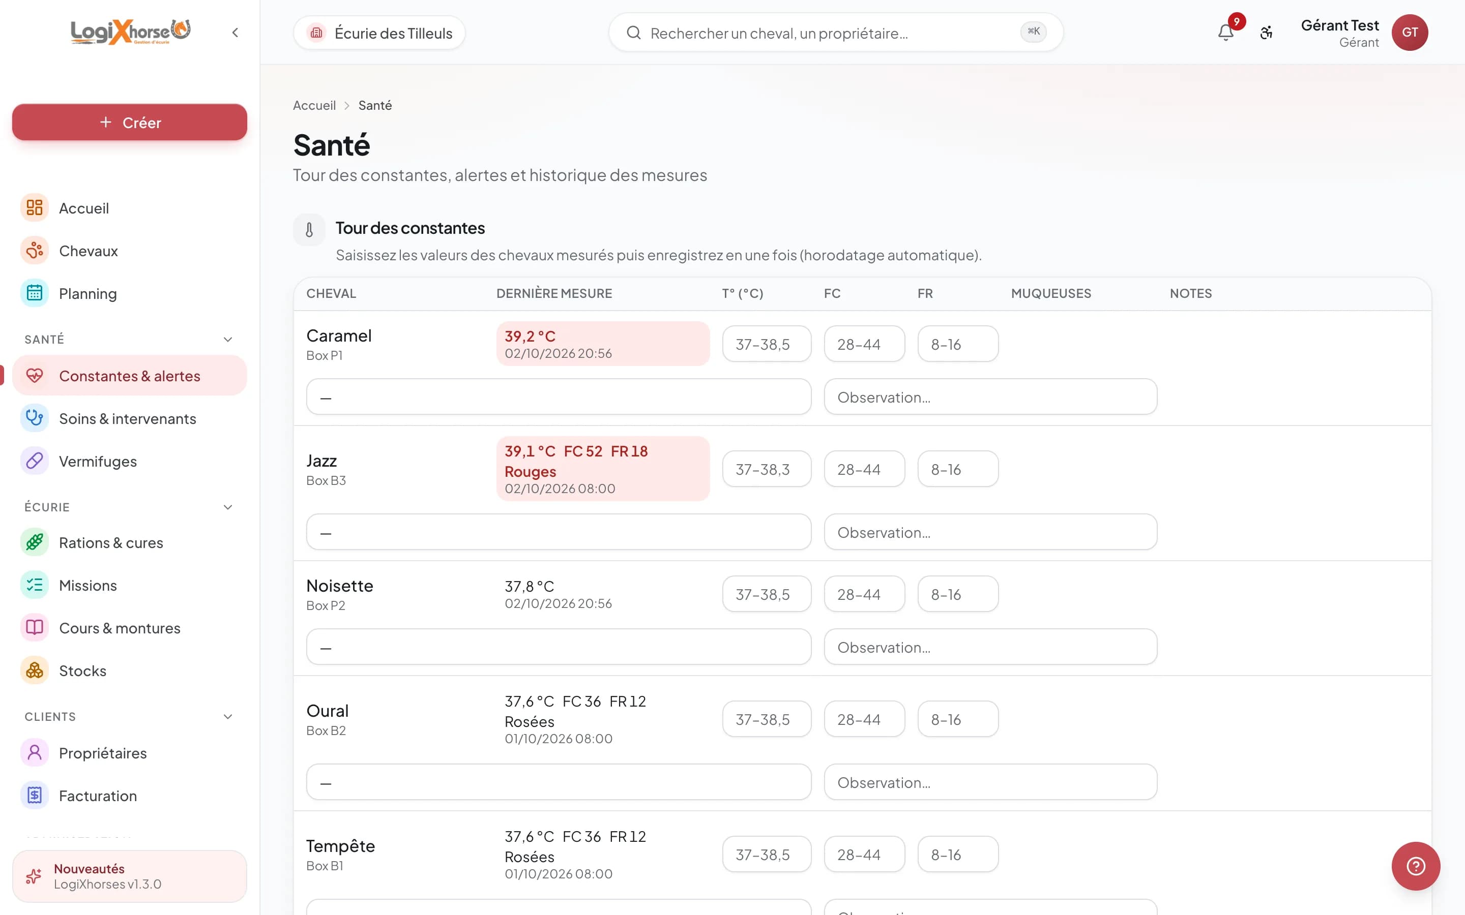This screenshot has width=1465, height=915.
Task: Open Caramel's muqueuses dropdown
Action: [558, 397]
